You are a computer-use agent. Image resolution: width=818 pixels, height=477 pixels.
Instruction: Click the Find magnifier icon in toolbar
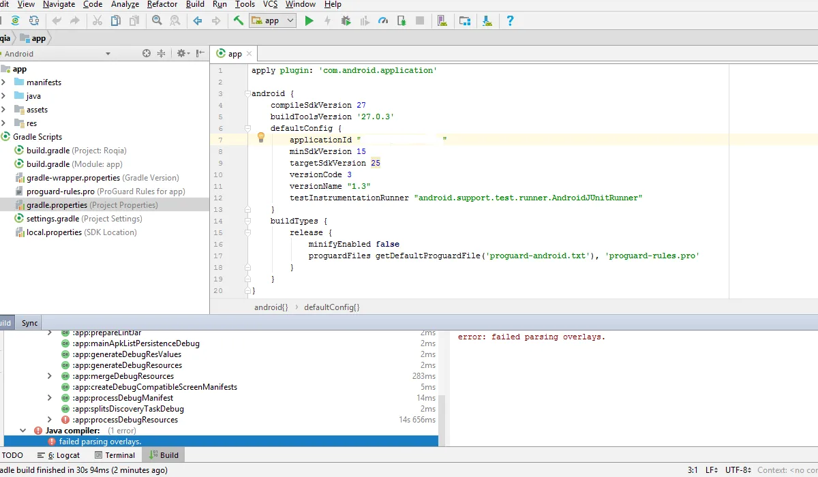click(157, 21)
